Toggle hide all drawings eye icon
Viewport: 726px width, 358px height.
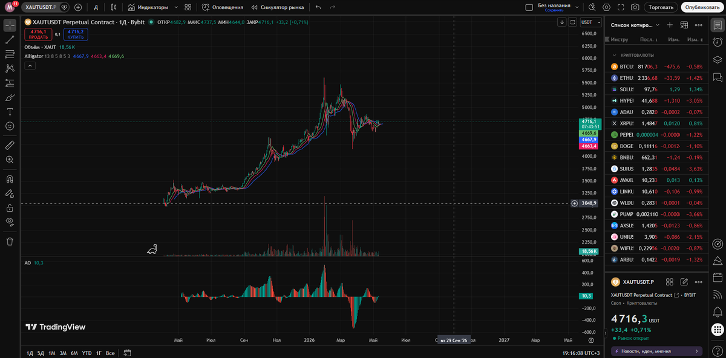click(x=10, y=222)
